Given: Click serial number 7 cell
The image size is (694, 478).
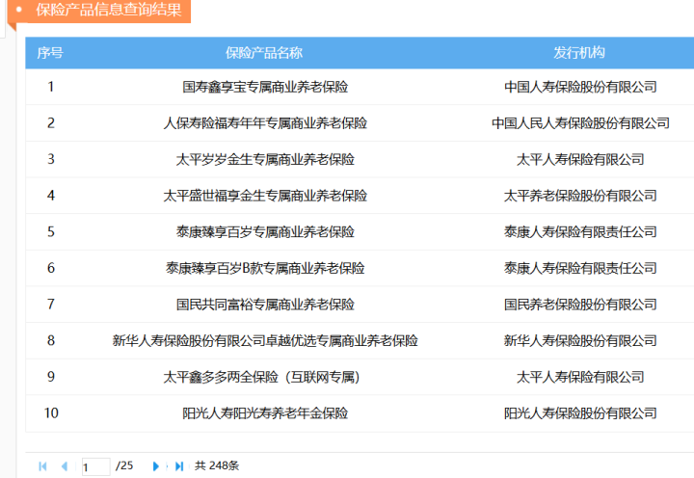Looking at the screenshot, I should coord(51,305).
